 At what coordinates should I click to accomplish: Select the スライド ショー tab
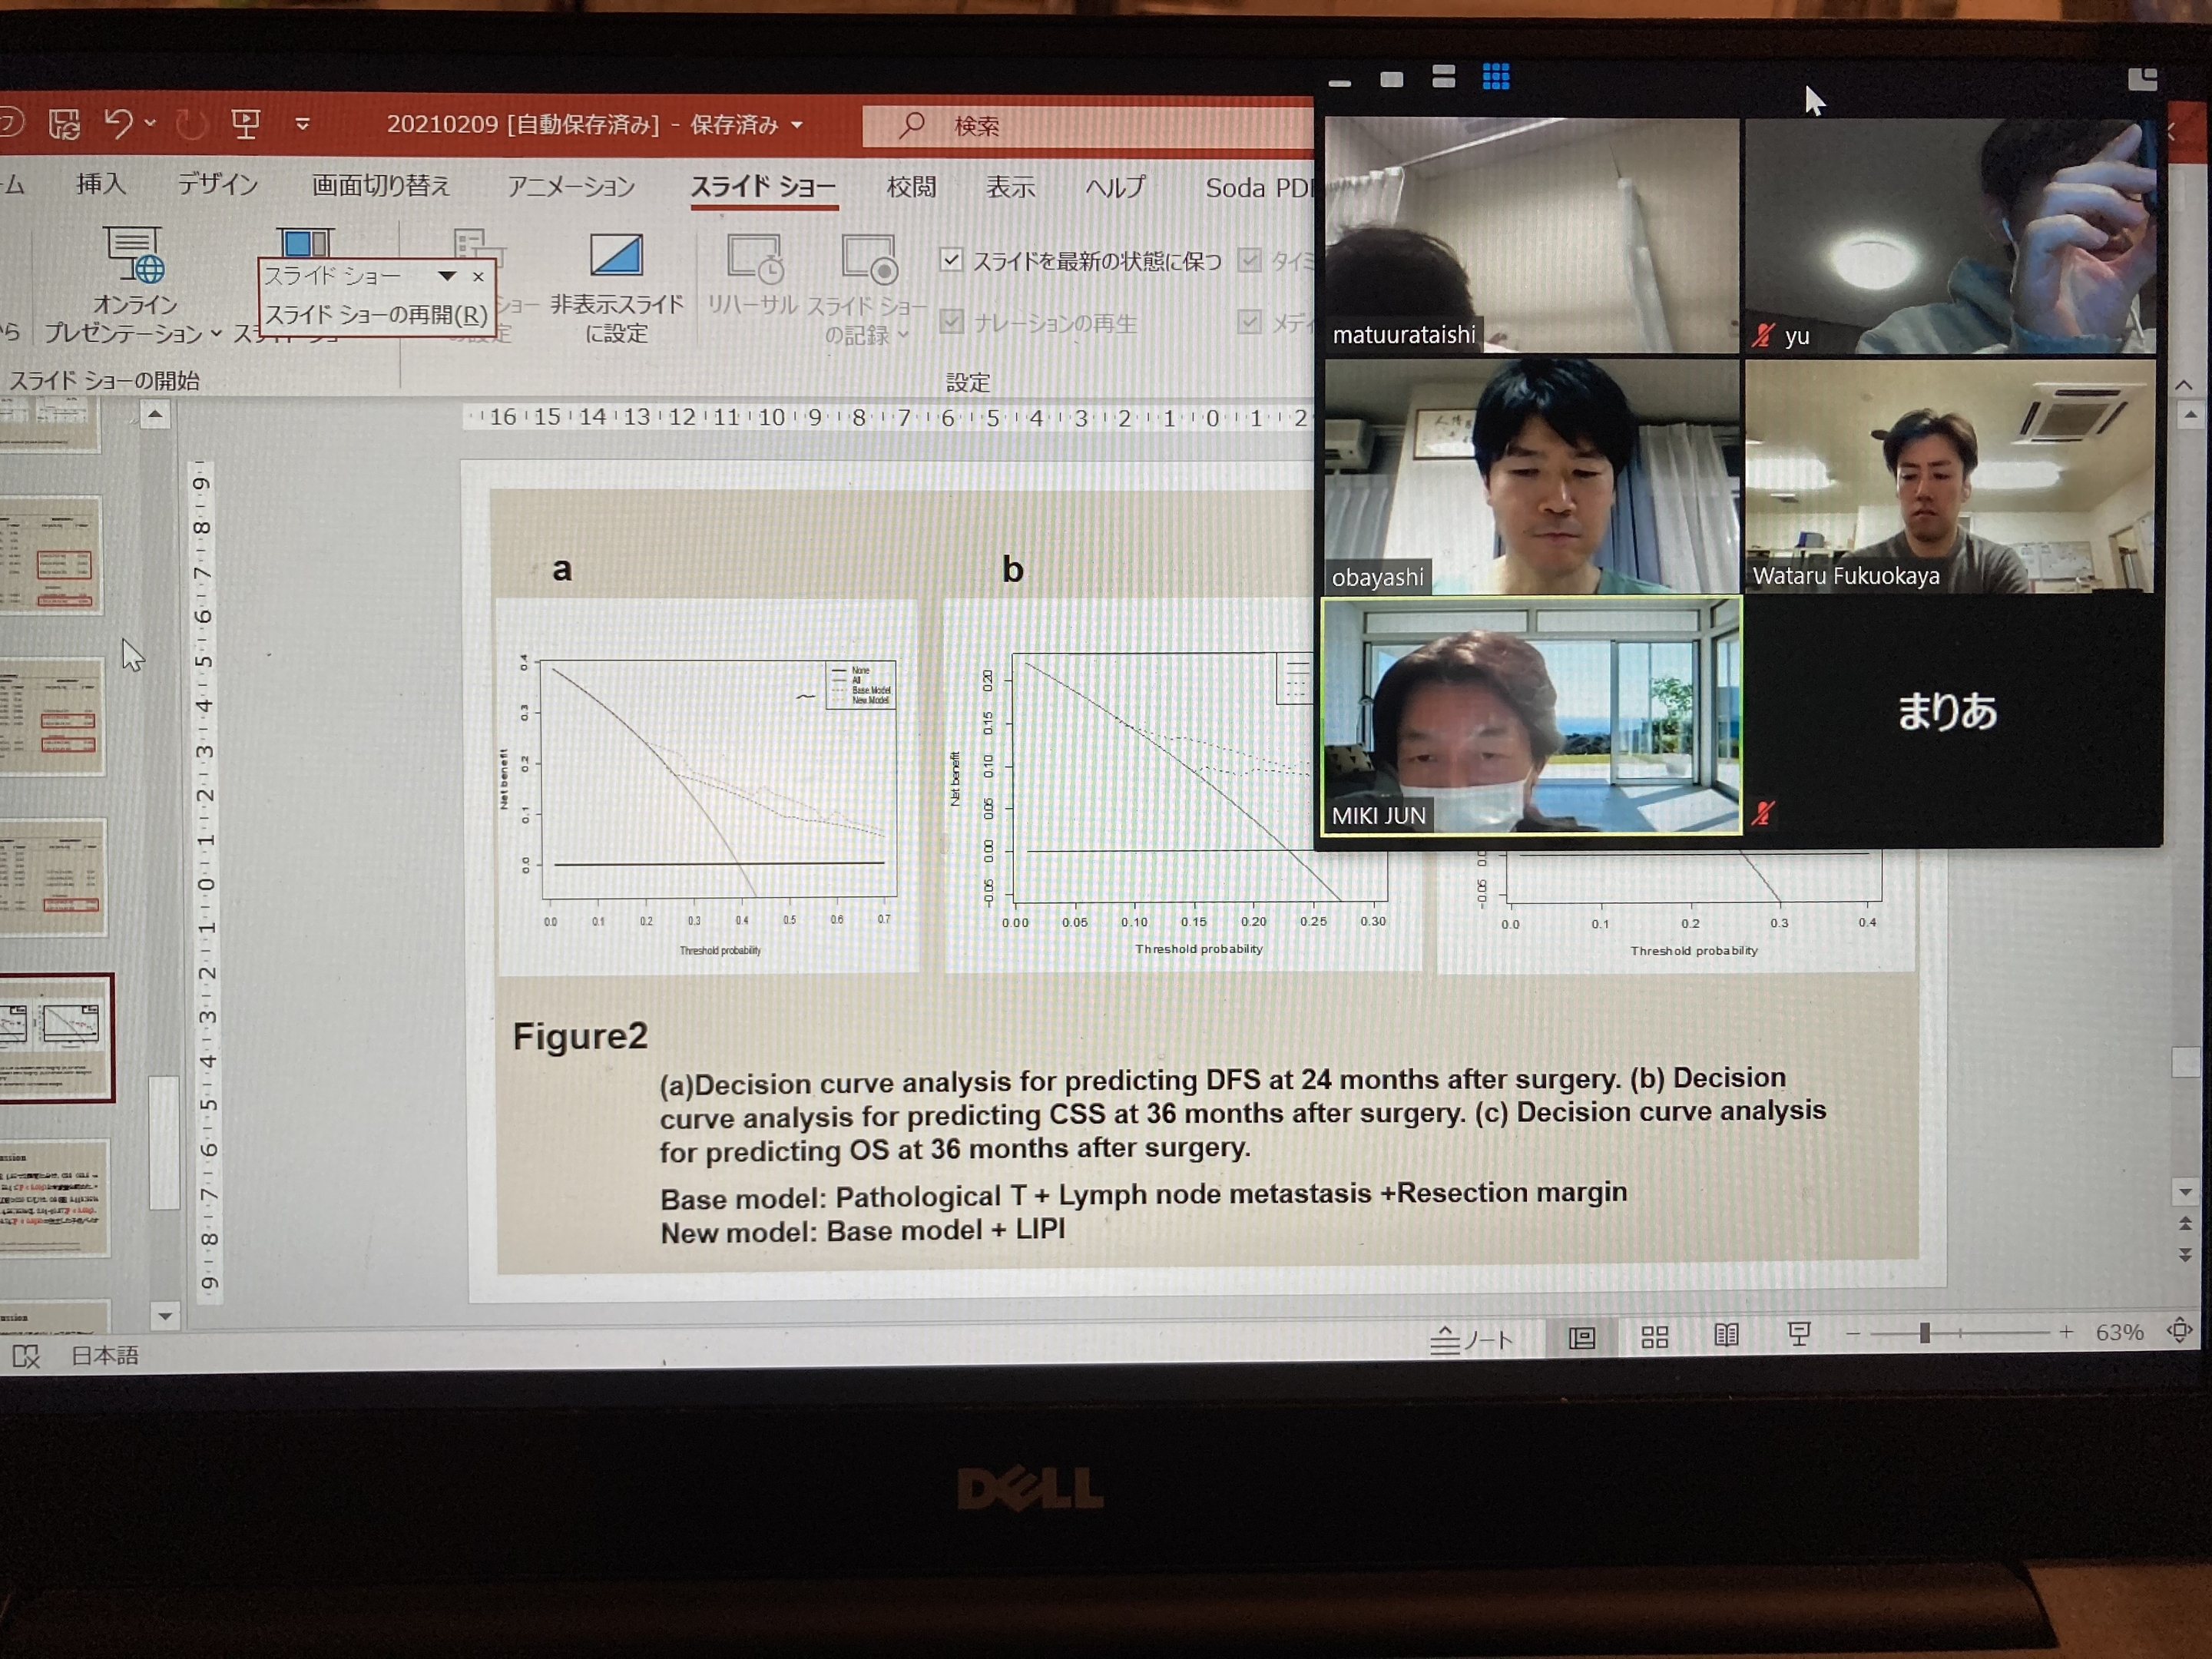coord(764,187)
